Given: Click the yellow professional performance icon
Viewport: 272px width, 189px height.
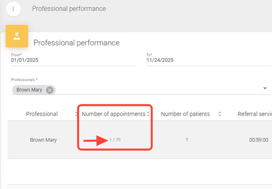Looking at the screenshot, I should pos(17,36).
